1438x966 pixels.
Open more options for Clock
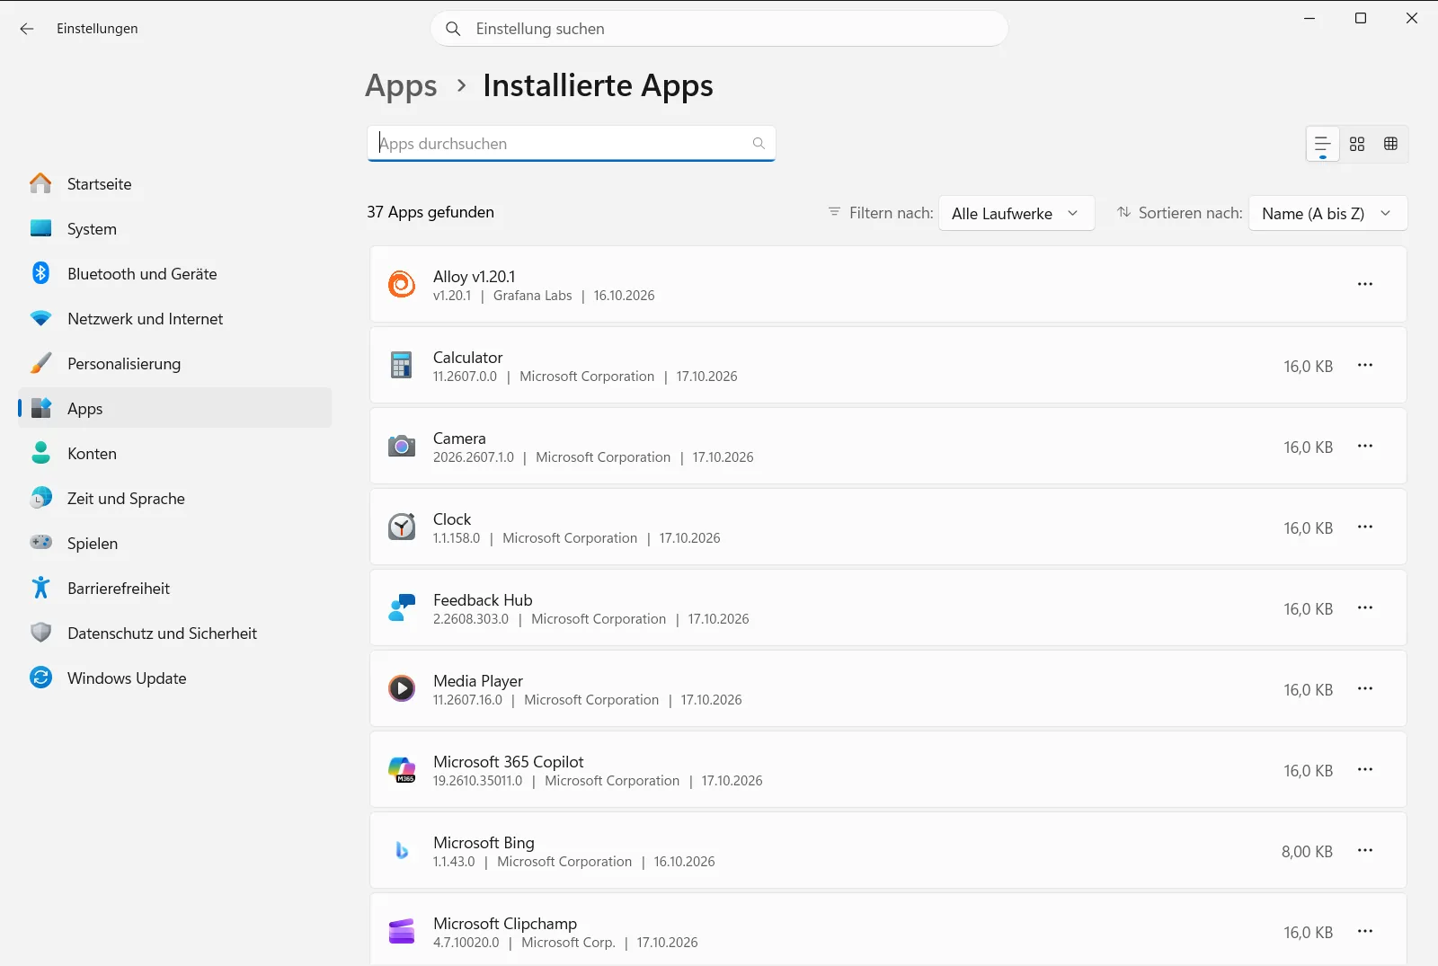click(1365, 527)
